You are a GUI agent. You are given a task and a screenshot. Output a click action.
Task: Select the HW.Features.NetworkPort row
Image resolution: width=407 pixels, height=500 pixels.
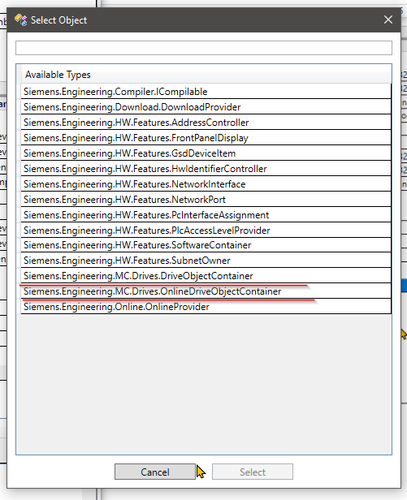[206, 200]
